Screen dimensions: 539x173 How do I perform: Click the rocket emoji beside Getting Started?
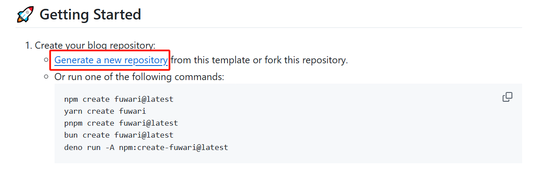25,15
